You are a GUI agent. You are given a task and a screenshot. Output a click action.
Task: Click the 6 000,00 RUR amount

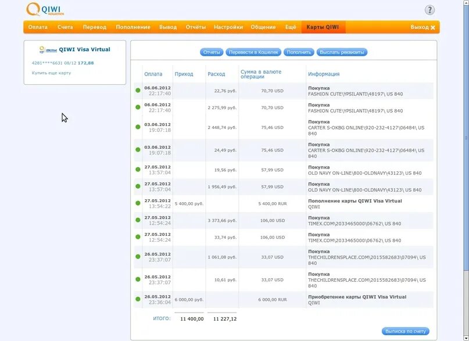273,299
